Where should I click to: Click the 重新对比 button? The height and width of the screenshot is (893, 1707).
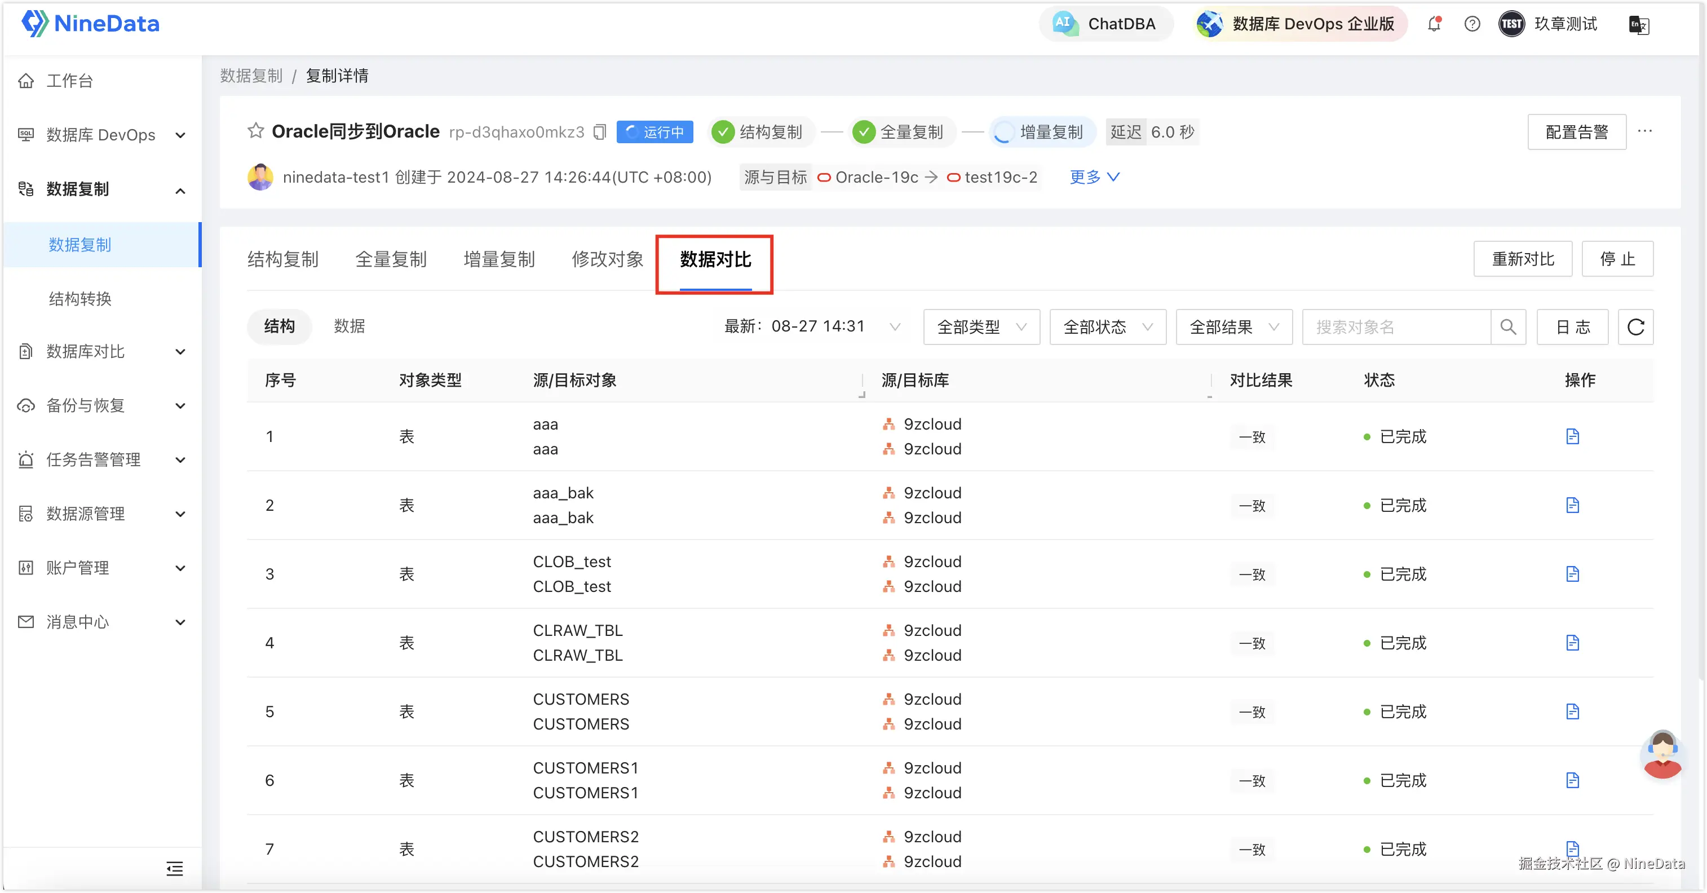[1522, 259]
